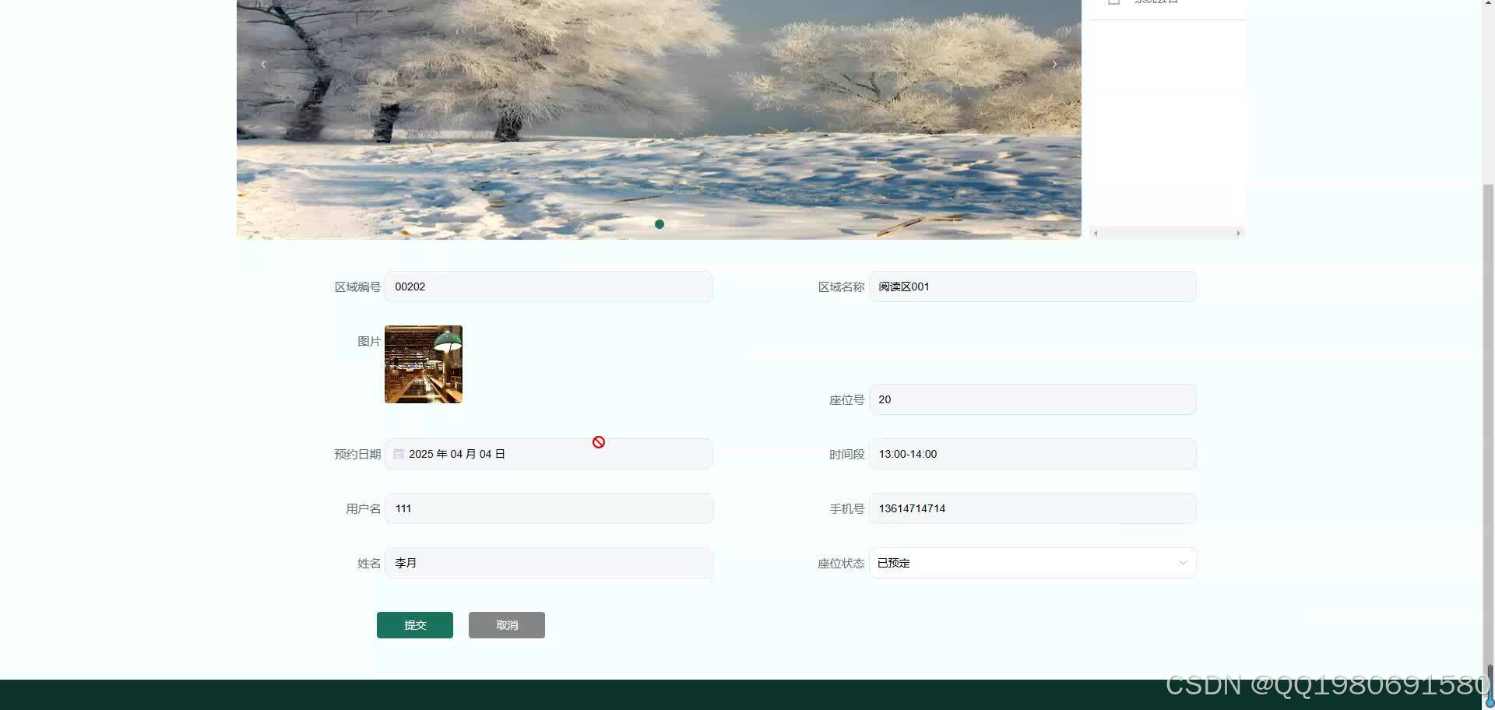
Task: Select the 座位号 field showing 20
Action: (1032, 399)
